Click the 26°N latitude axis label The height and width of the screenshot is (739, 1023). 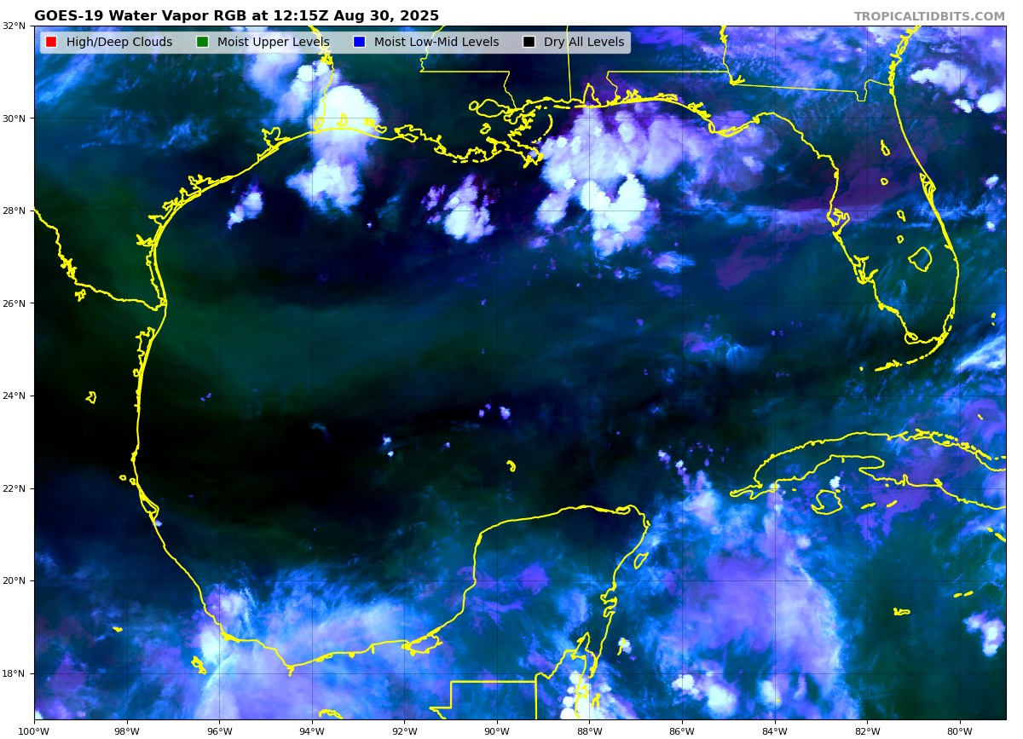(x=17, y=303)
